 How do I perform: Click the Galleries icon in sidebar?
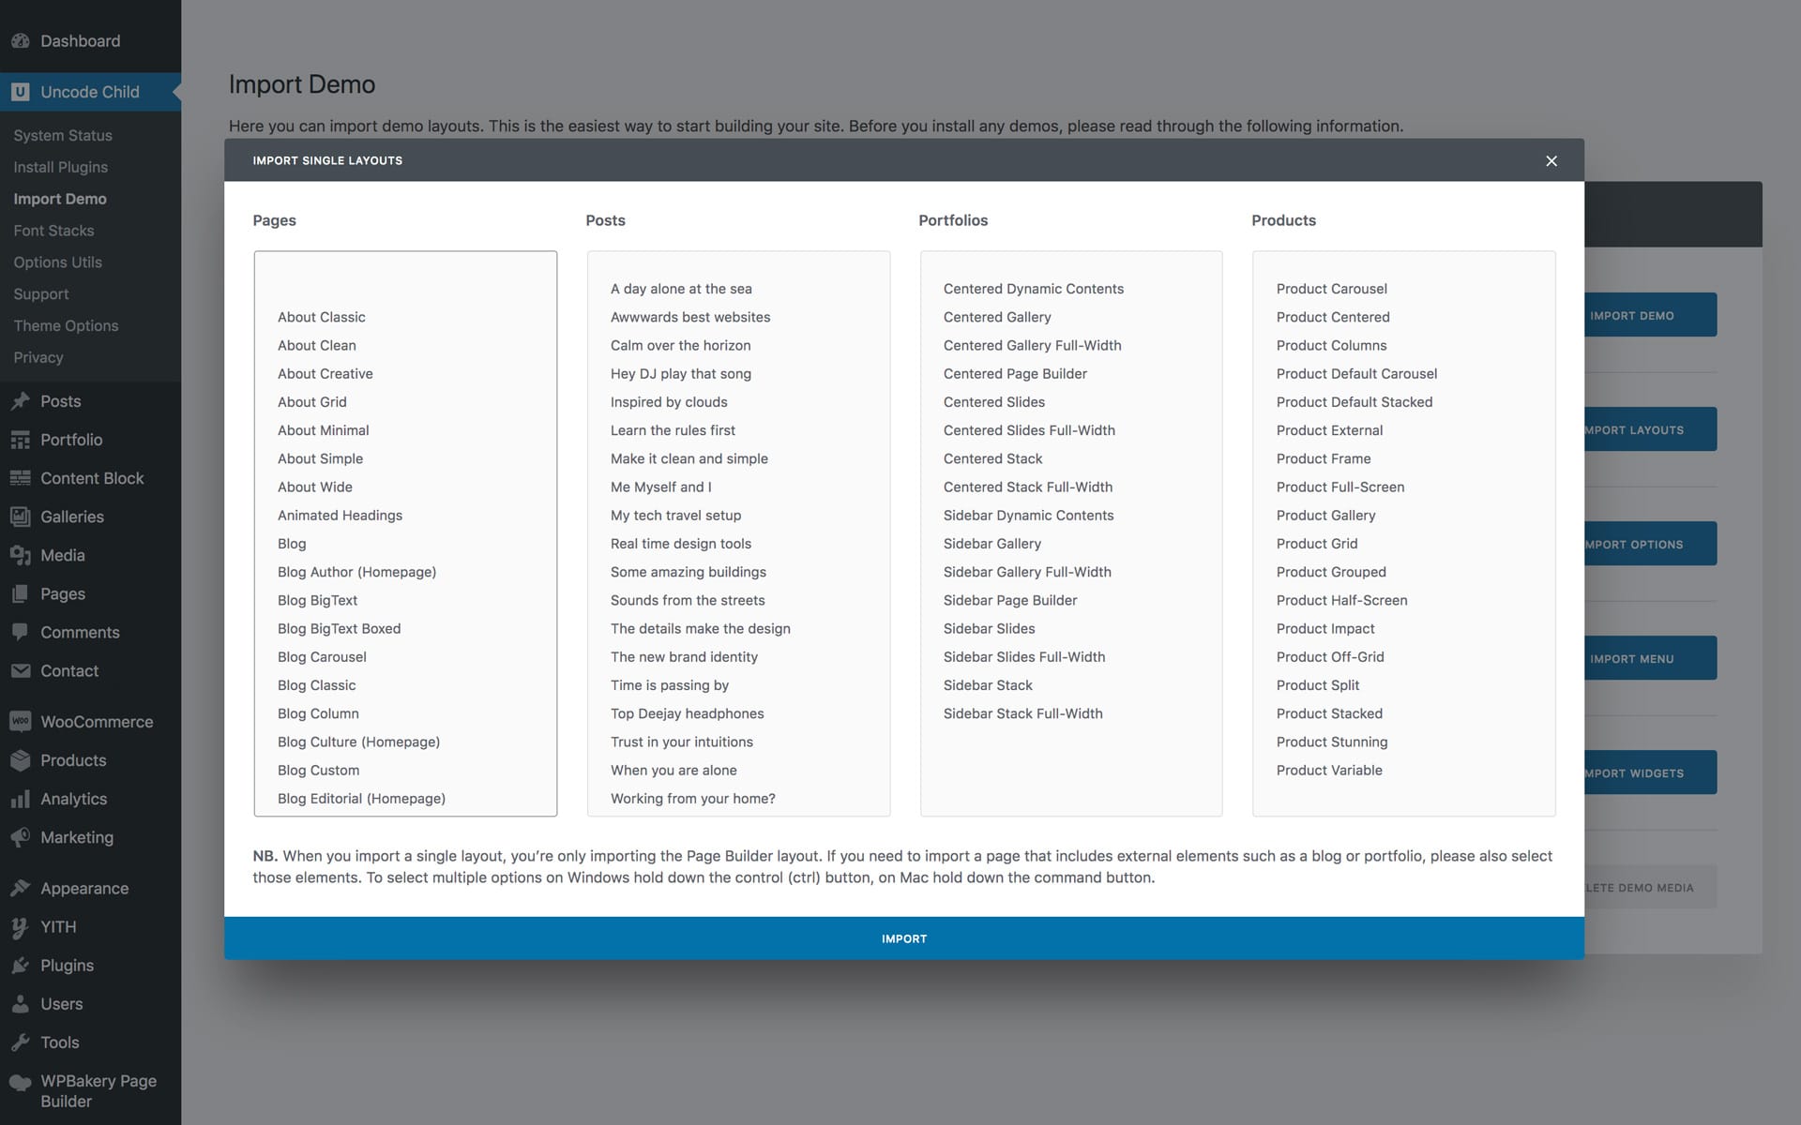click(x=20, y=517)
